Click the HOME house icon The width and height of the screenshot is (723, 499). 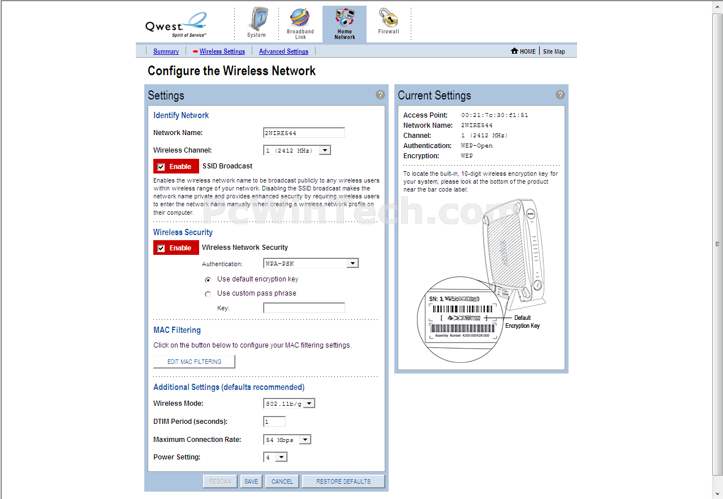click(x=514, y=51)
